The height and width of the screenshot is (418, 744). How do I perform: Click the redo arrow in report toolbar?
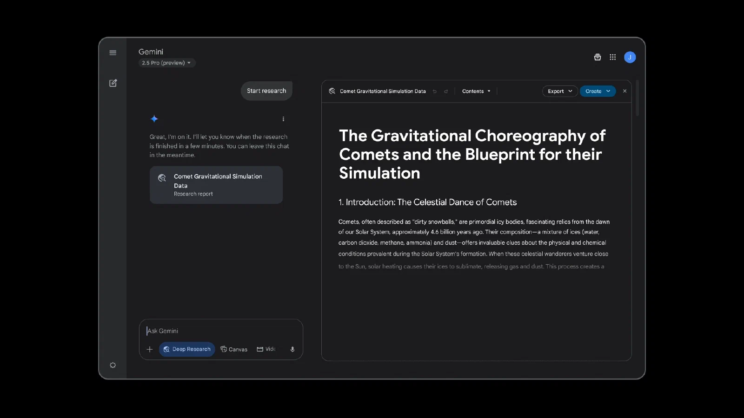click(446, 91)
